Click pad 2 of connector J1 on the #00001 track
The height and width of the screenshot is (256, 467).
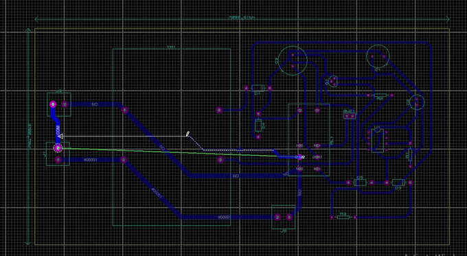[58, 160]
